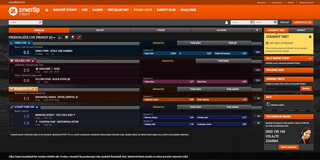
Task: Filter live streams by badminton icon
Action: 73,37
